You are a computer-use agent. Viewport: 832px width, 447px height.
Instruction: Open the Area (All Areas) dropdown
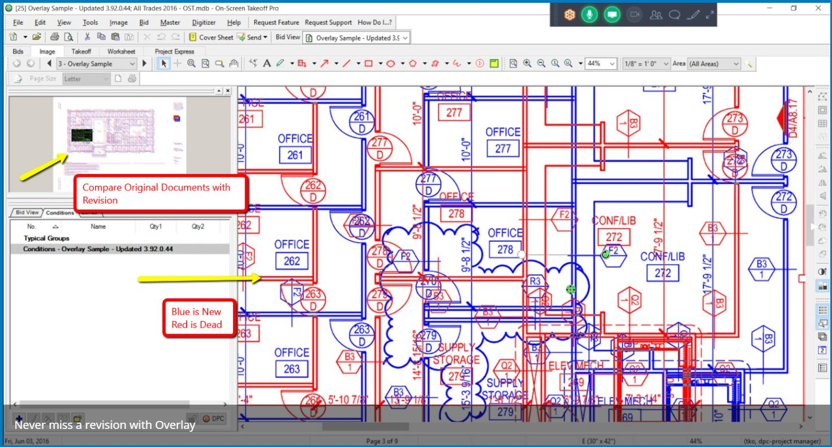pyautogui.click(x=714, y=64)
